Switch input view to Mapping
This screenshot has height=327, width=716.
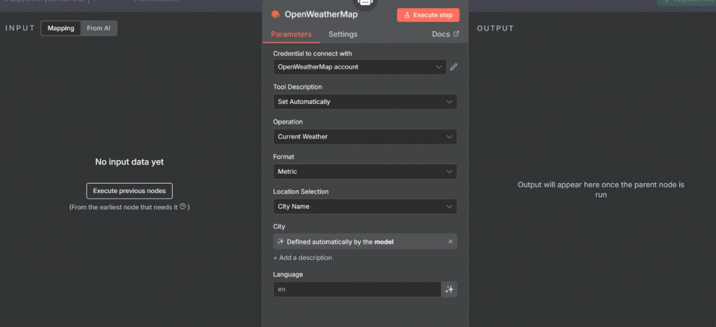click(61, 29)
